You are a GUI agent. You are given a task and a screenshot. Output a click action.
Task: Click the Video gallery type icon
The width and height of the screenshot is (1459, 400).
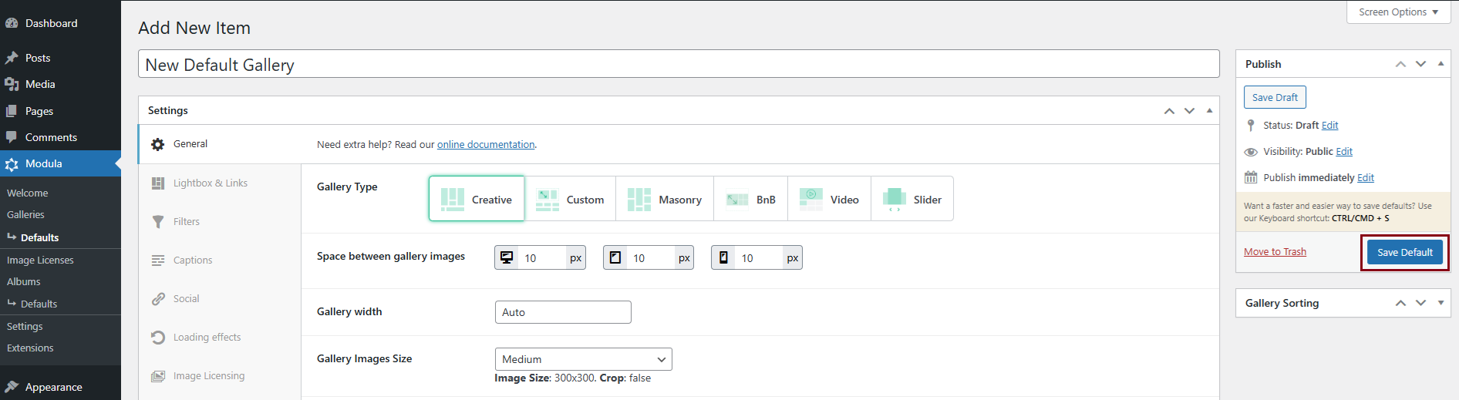pyautogui.click(x=811, y=199)
